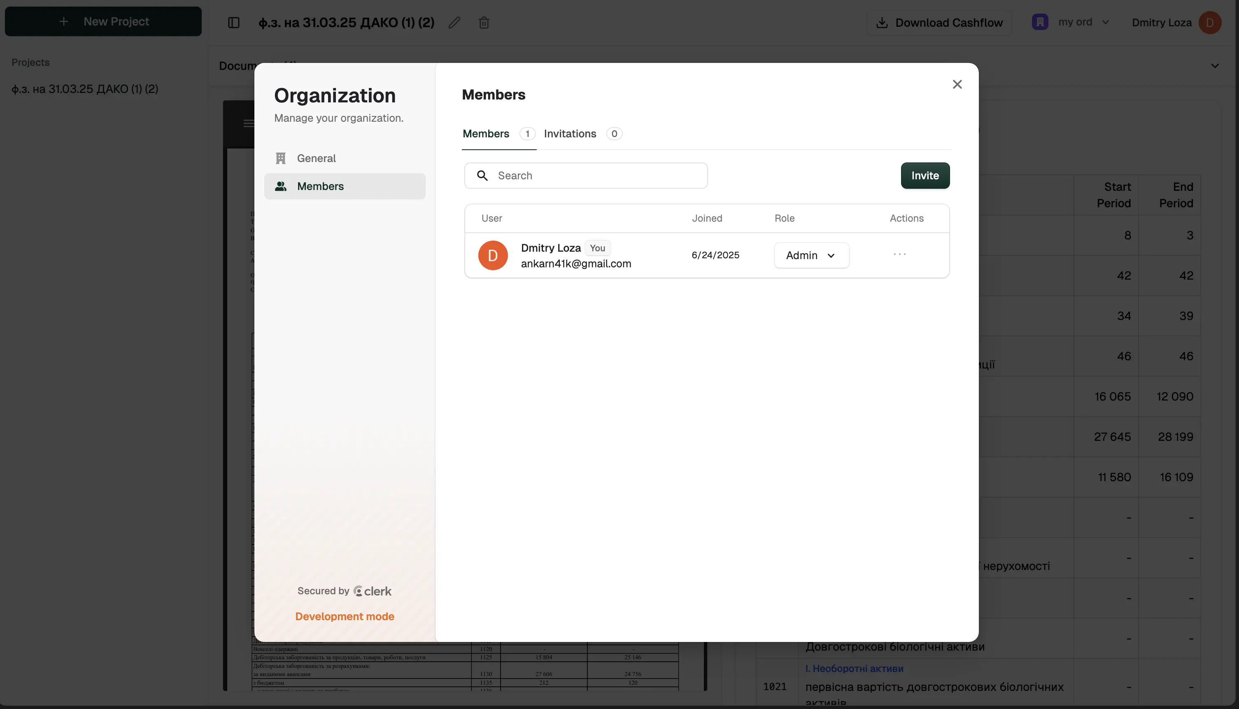Select the Members tab
Viewport: 1239px width, 709px height.
coord(485,133)
